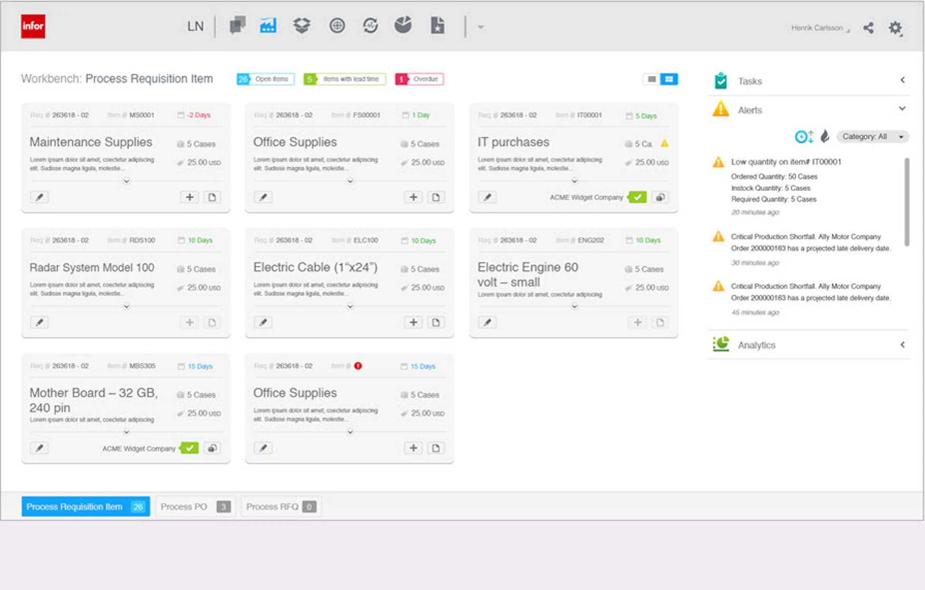
Task: Open the shipping box module icon
Action: coord(302,26)
